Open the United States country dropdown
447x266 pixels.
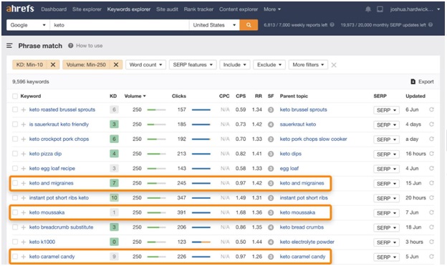point(214,25)
